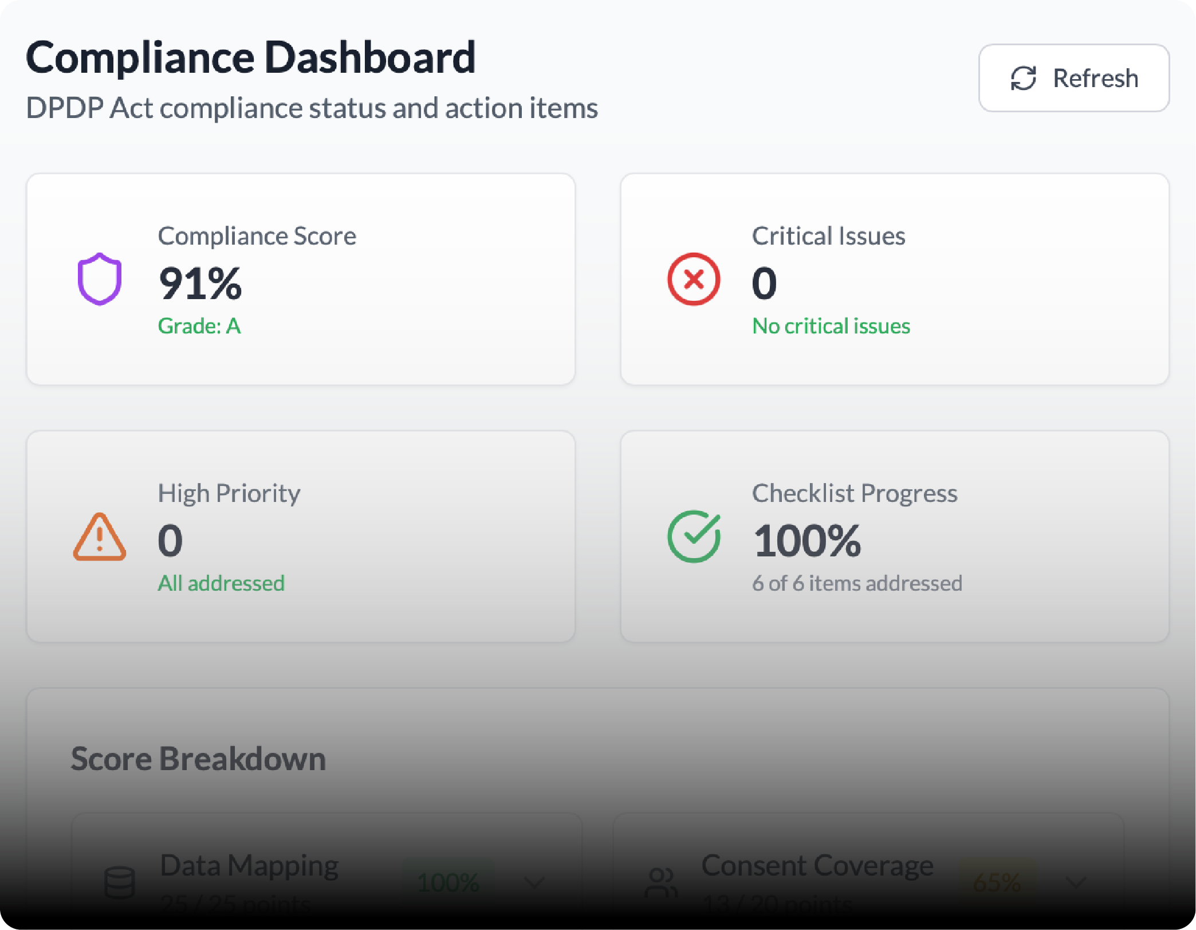
Task: Click the '6 of 6 items addressed' text
Action: pos(857,583)
